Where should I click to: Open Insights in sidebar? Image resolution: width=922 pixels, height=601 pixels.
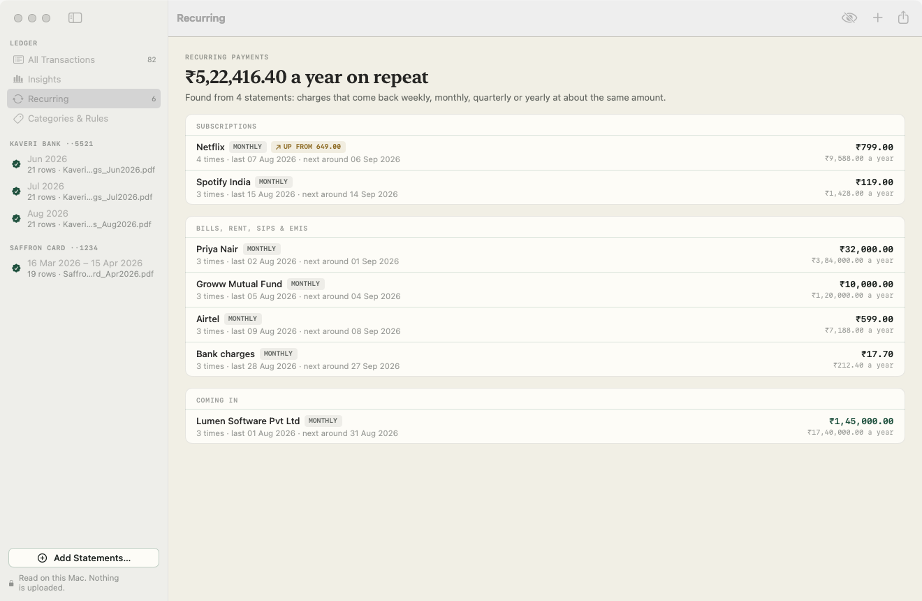(x=84, y=79)
